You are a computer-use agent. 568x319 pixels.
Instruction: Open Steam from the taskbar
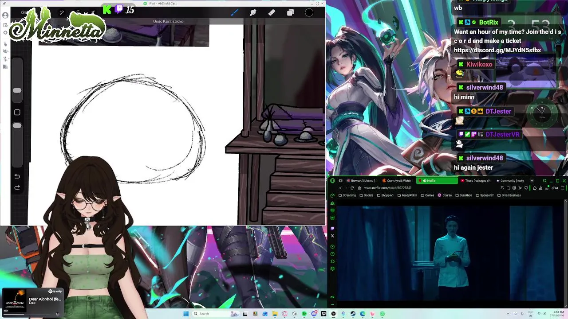click(353, 314)
